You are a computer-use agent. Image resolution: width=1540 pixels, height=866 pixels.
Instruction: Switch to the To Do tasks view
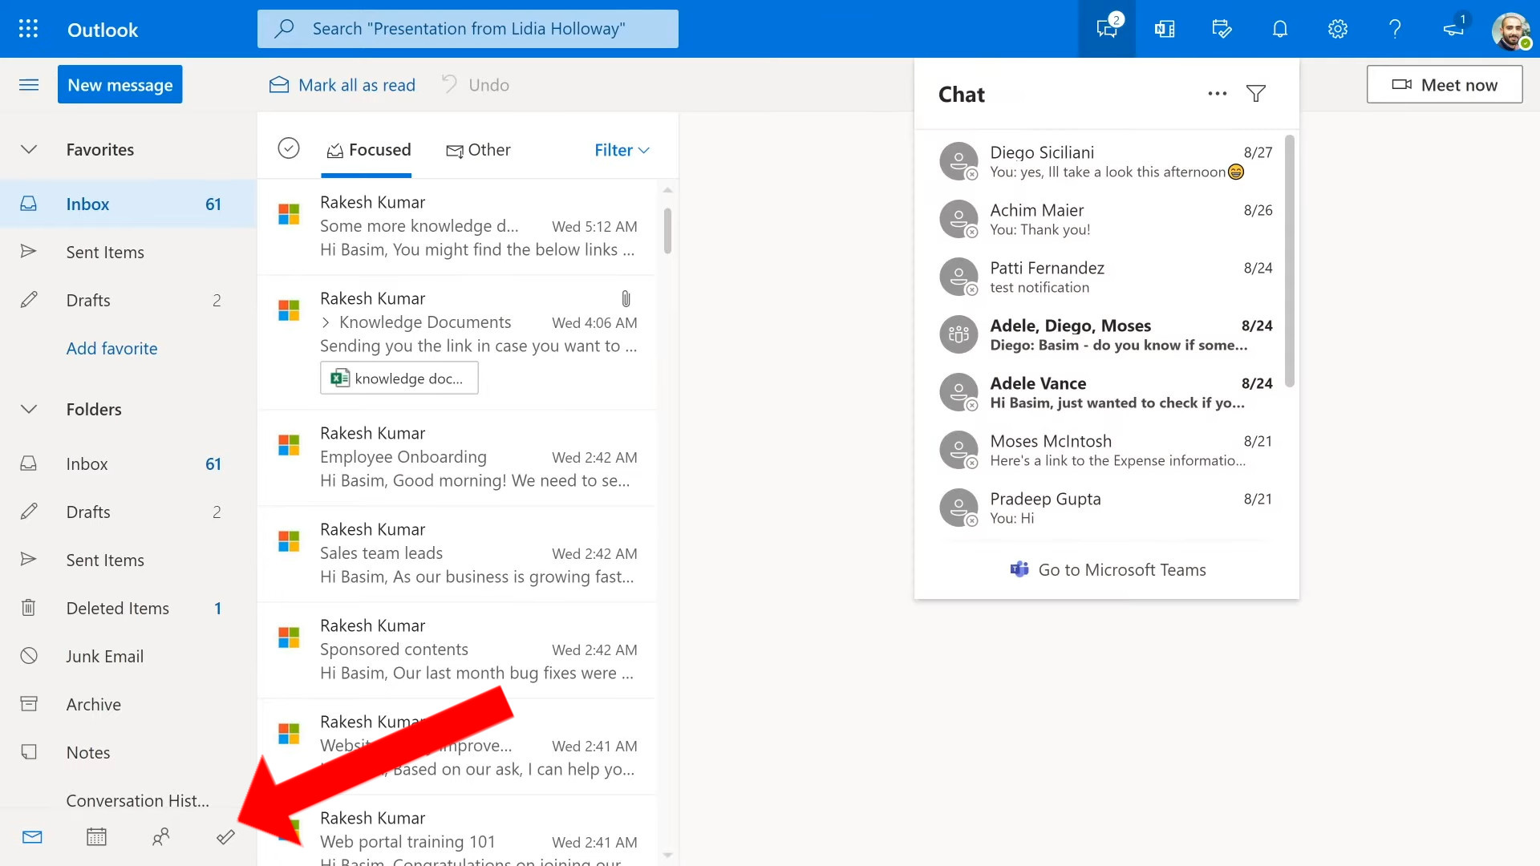tap(225, 836)
